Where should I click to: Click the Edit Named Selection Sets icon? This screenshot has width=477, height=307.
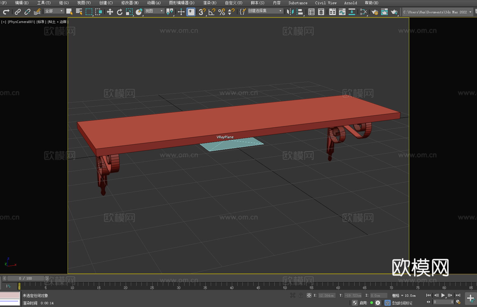tap(243, 12)
